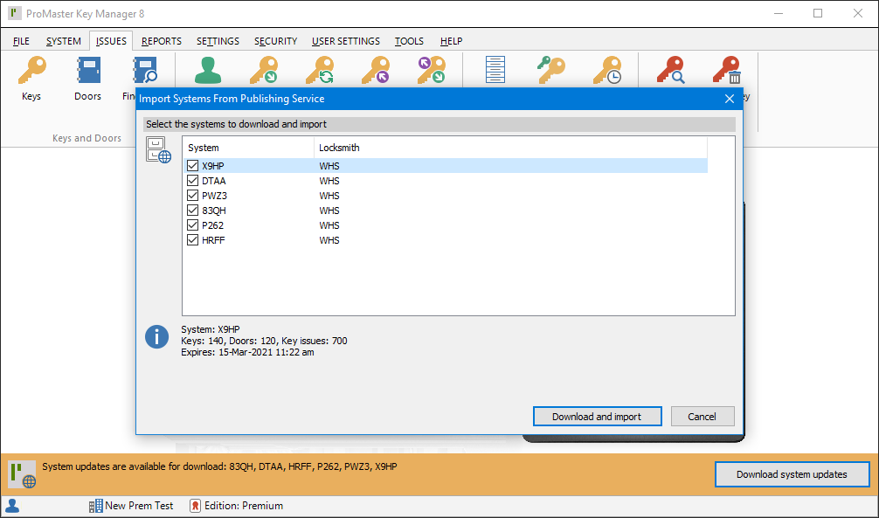This screenshot has width=879, height=518.
Task: Uncheck the X9HP system checkbox
Action: (193, 166)
